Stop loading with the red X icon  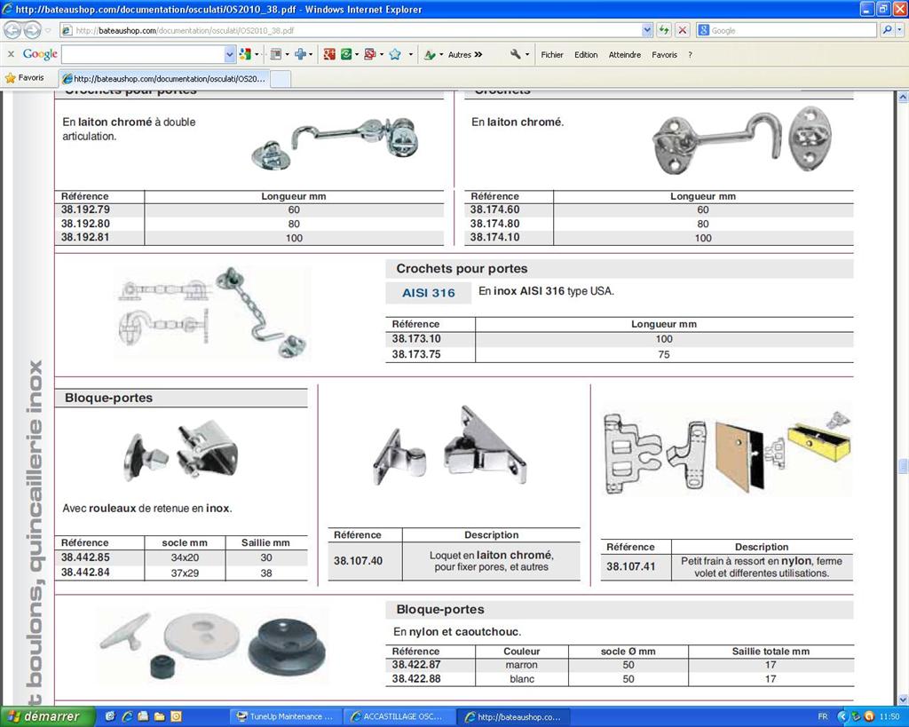(x=683, y=30)
